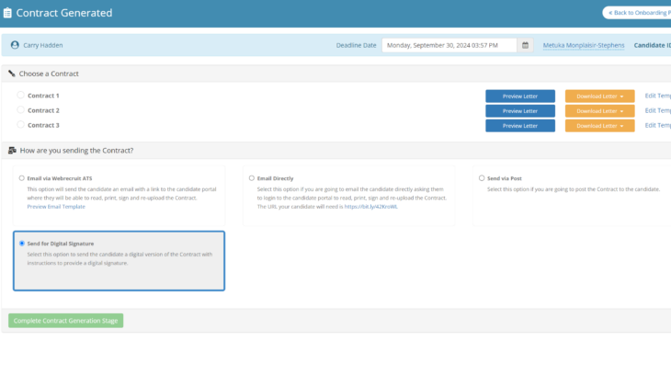Click the Contract Generated clipboard icon
671x386 pixels.
8,14
